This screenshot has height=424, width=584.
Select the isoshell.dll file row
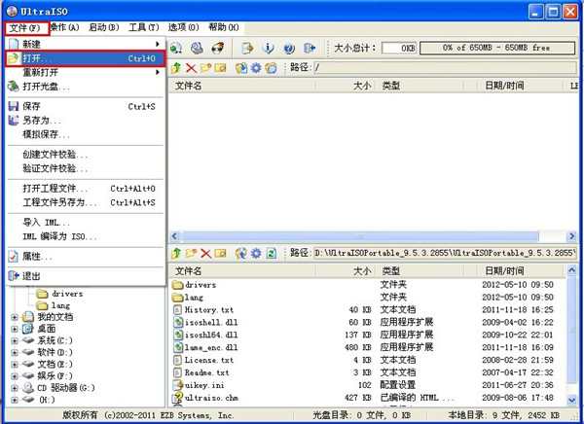pyautogui.click(x=369, y=322)
